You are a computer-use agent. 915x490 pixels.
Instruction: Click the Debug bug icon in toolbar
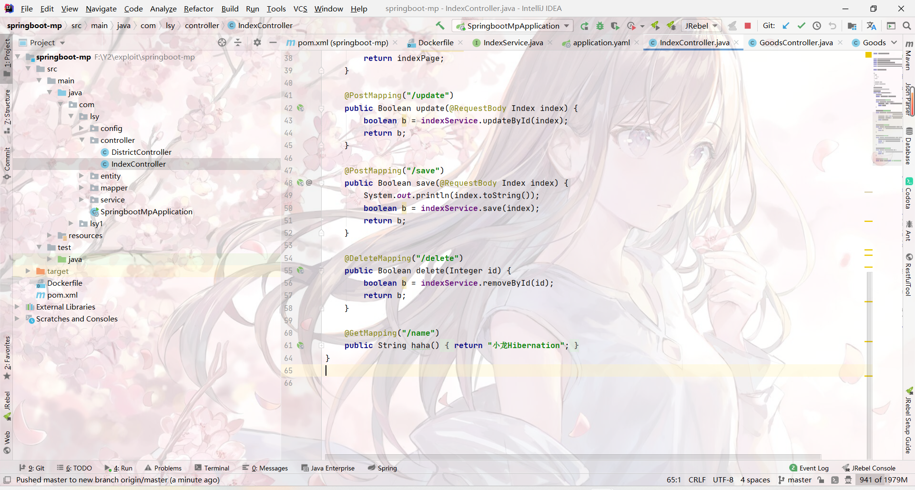coord(600,26)
